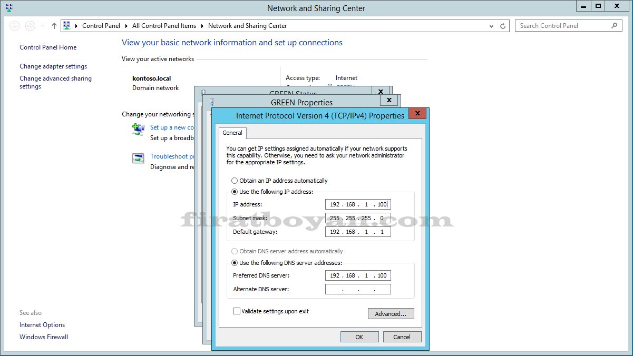Image resolution: width=633 pixels, height=356 pixels.
Task: Click the 'Network and Sharing Center' breadcrumb
Action: (248, 26)
